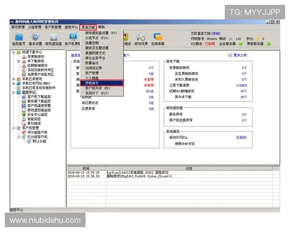This screenshot has height=232, width=290.
Task: Collapse the 客户机管理 tree node
Action: click(14, 128)
